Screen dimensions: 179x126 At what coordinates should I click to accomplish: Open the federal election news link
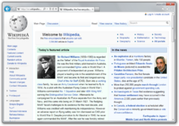(x=135, y=106)
